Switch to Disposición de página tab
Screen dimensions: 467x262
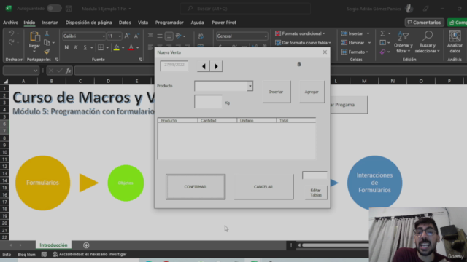(x=88, y=23)
